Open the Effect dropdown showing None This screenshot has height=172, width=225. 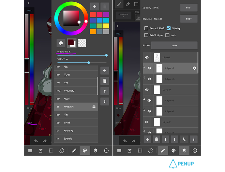pyautogui.click(x=174, y=45)
